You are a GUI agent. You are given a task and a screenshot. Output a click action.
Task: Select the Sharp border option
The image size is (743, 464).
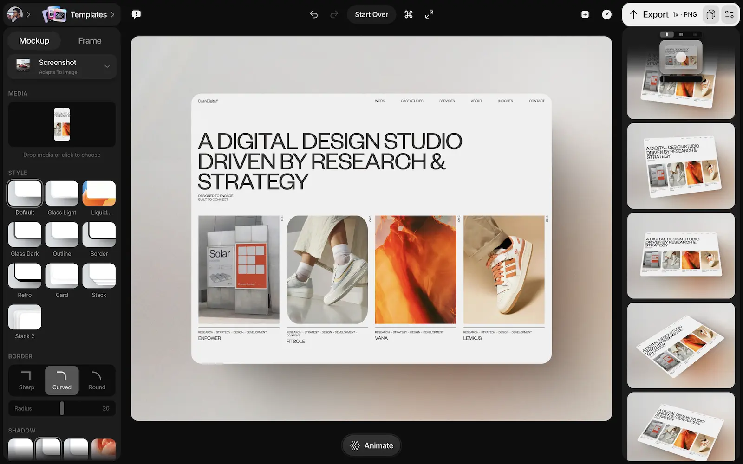(x=26, y=380)
